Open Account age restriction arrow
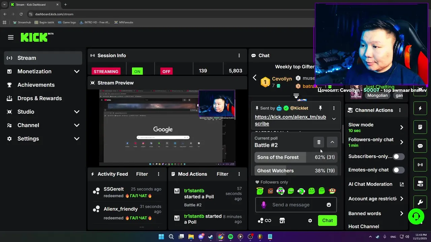 (401, 199)
